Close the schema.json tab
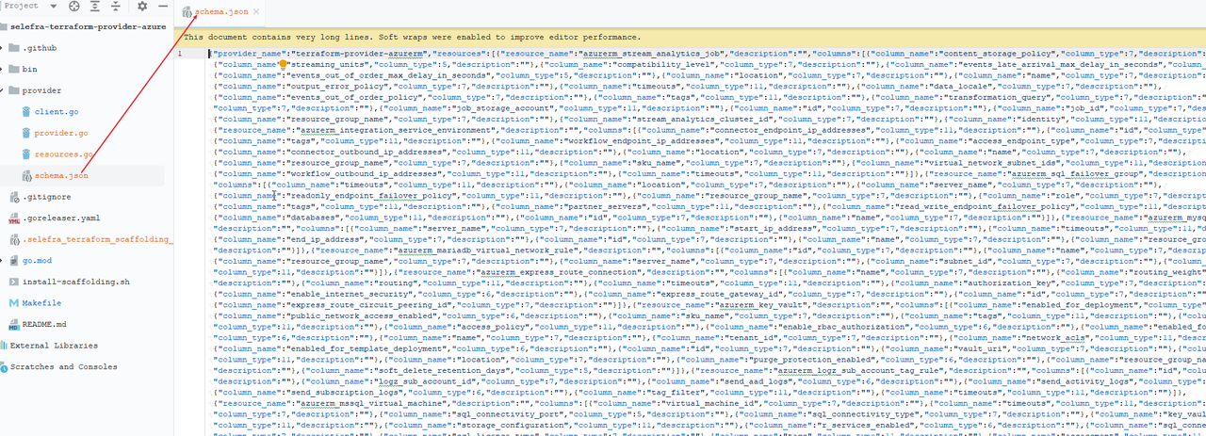1206x436 pixels. point(257,12)
